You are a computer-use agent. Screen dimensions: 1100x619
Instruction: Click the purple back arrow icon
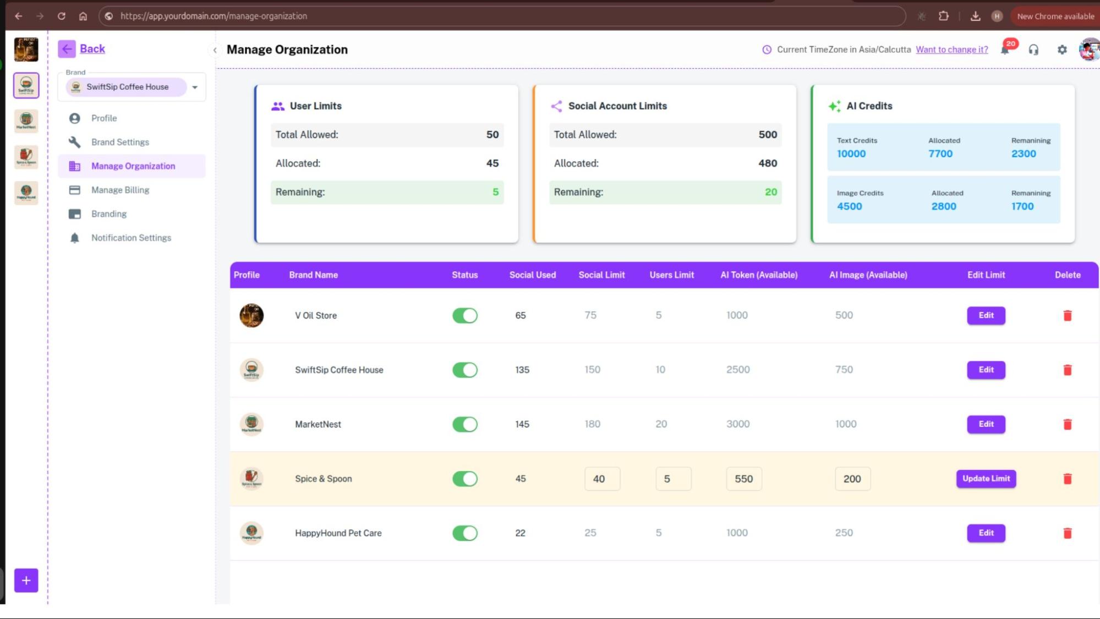click(67, 49)
